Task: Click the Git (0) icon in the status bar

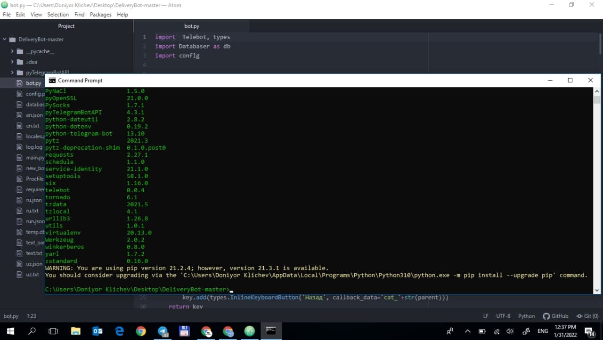Action: pos(587,316)
